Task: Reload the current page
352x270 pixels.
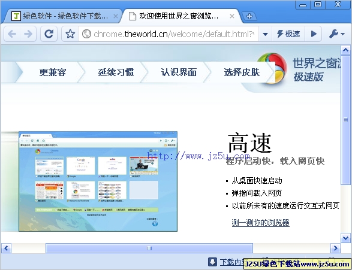Action: click(x=49, y=34)
